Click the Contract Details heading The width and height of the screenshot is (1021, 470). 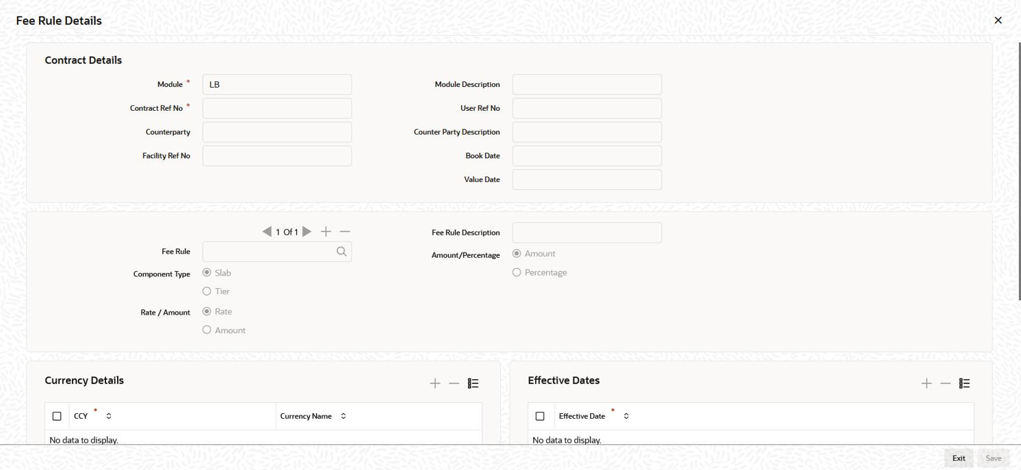(83, 60)
